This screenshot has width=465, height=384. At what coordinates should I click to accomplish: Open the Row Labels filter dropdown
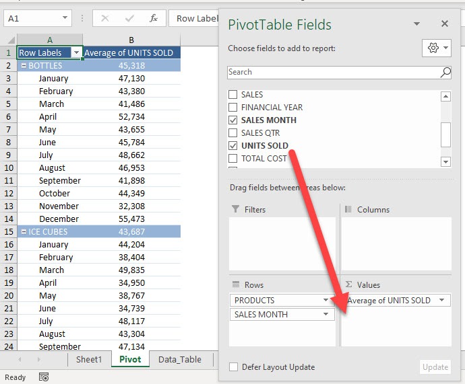pos(76,52)
